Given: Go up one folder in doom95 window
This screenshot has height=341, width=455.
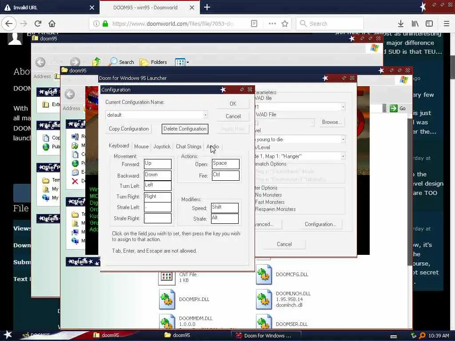Looking at the screenshot, I should coord(96,62).
